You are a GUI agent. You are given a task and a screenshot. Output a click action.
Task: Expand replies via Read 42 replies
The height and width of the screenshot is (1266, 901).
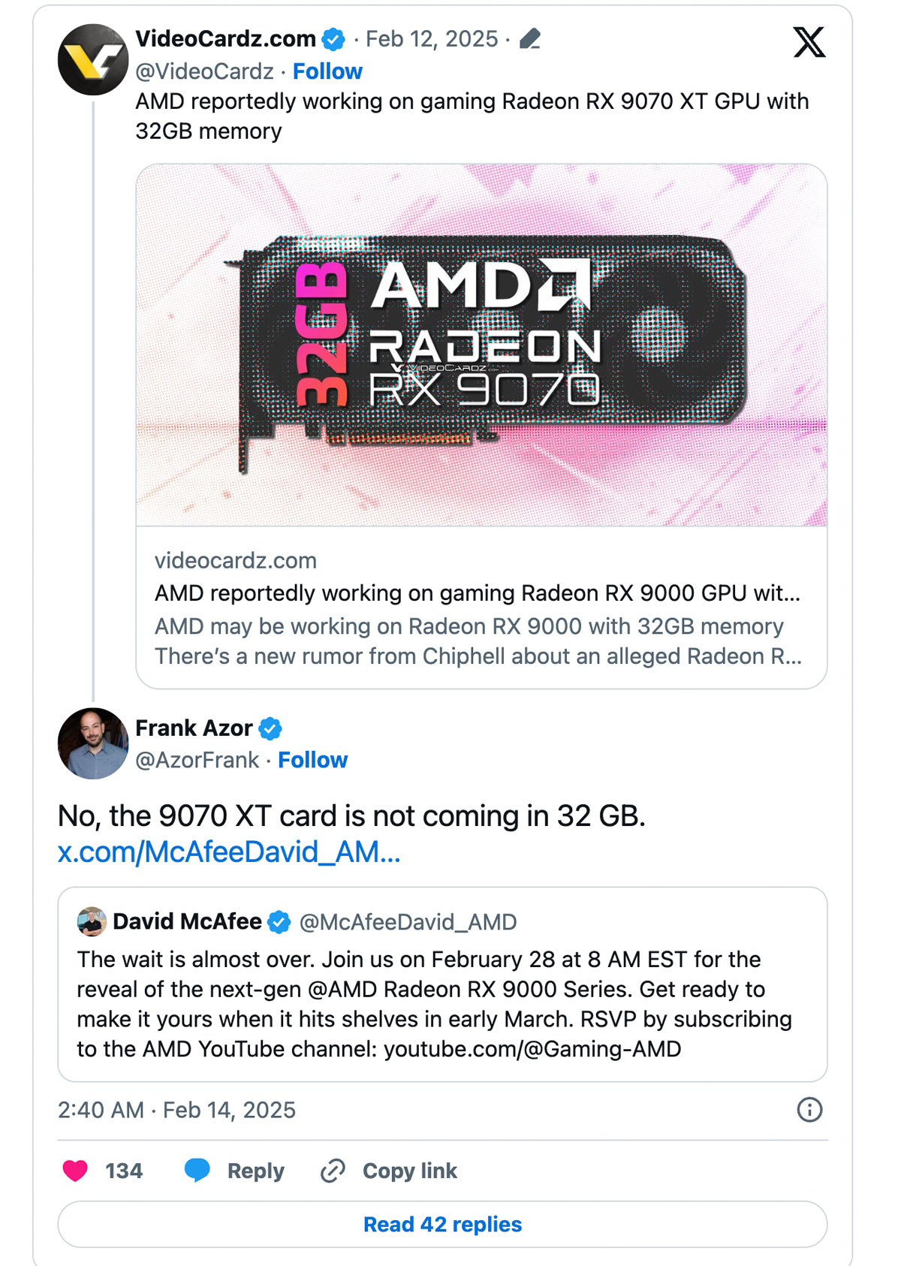tap(442, 1224)
